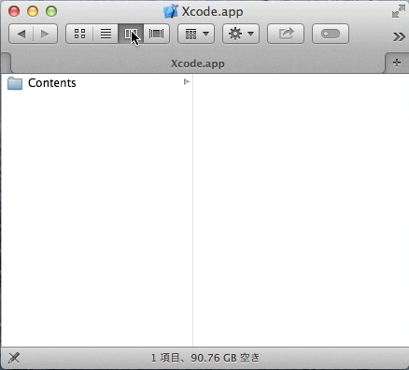Screen dimensions: 409x370
Task: Click the crossed-out pencil status icon
Action: (x=14, y=358)
